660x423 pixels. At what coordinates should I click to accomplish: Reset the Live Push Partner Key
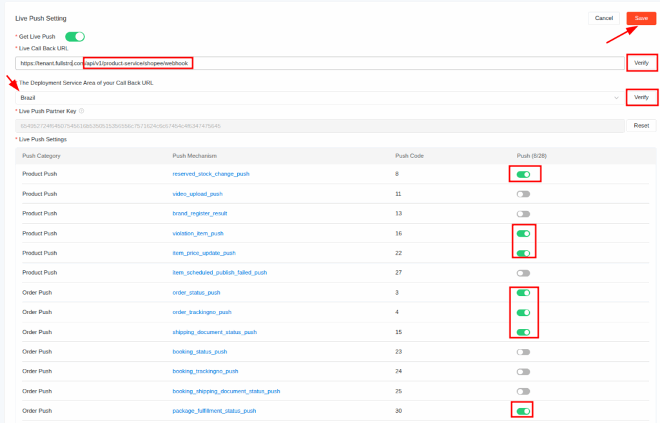pyautogui.click(x=641, y=126)
